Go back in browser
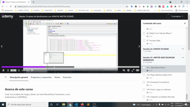The width and height of the screenshot is (190, 107). pyautogui.click(x=3, y=7)
